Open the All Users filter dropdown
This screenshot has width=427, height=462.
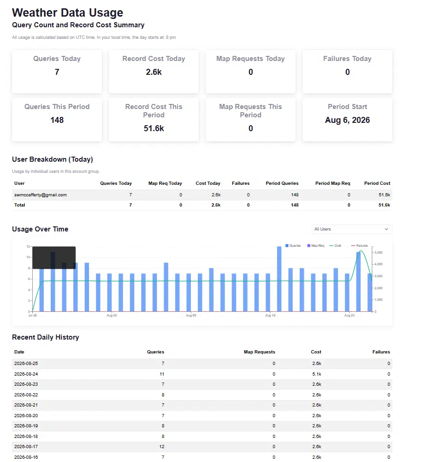click(x=352, y=229)
